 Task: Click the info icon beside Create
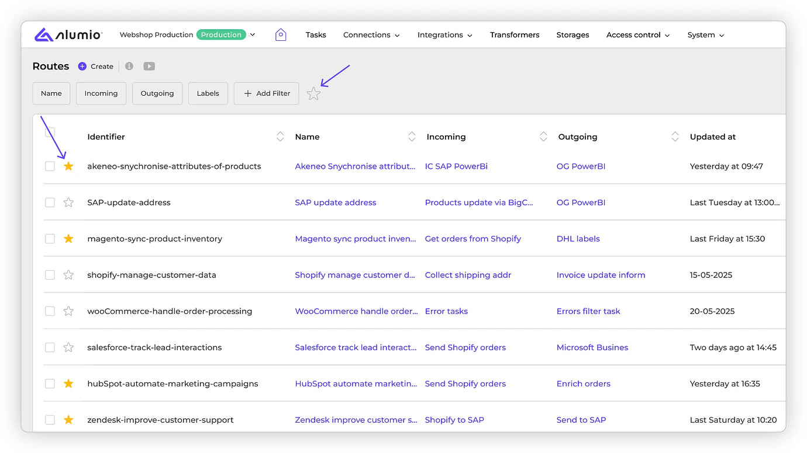coord(129,67)
